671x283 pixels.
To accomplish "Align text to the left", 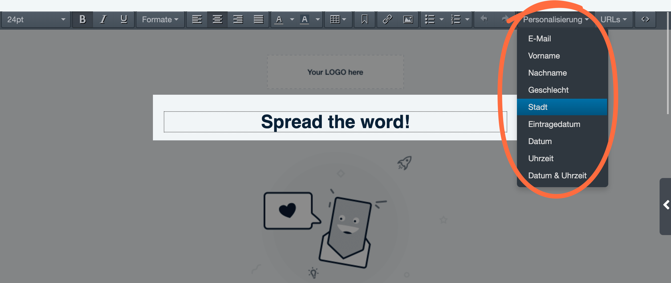I will coord(197,19).
